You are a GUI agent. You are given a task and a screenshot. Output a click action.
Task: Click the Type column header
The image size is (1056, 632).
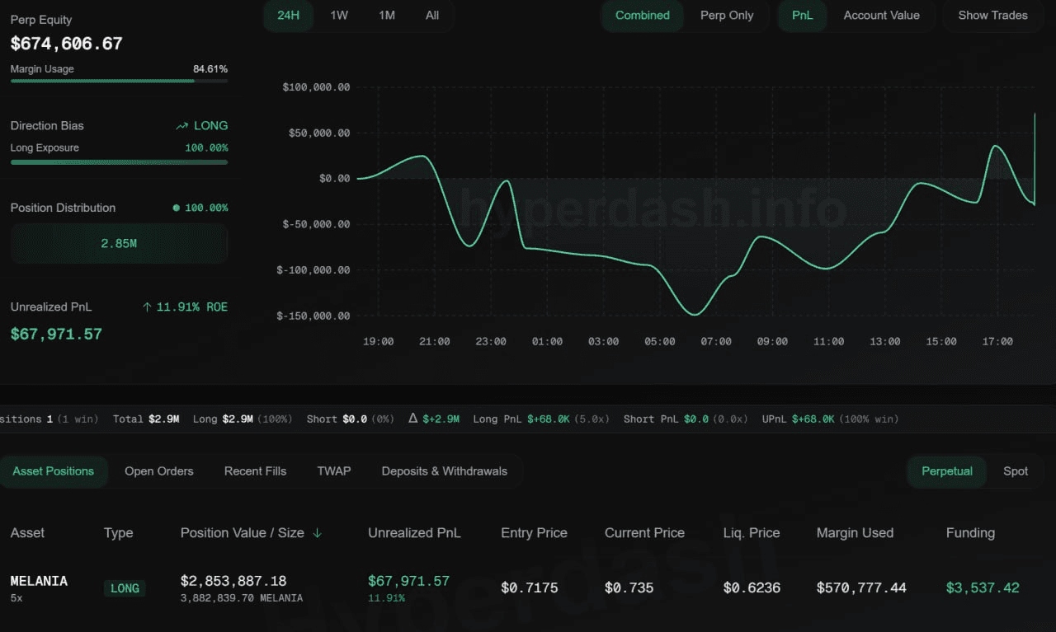tap(119, 533)
